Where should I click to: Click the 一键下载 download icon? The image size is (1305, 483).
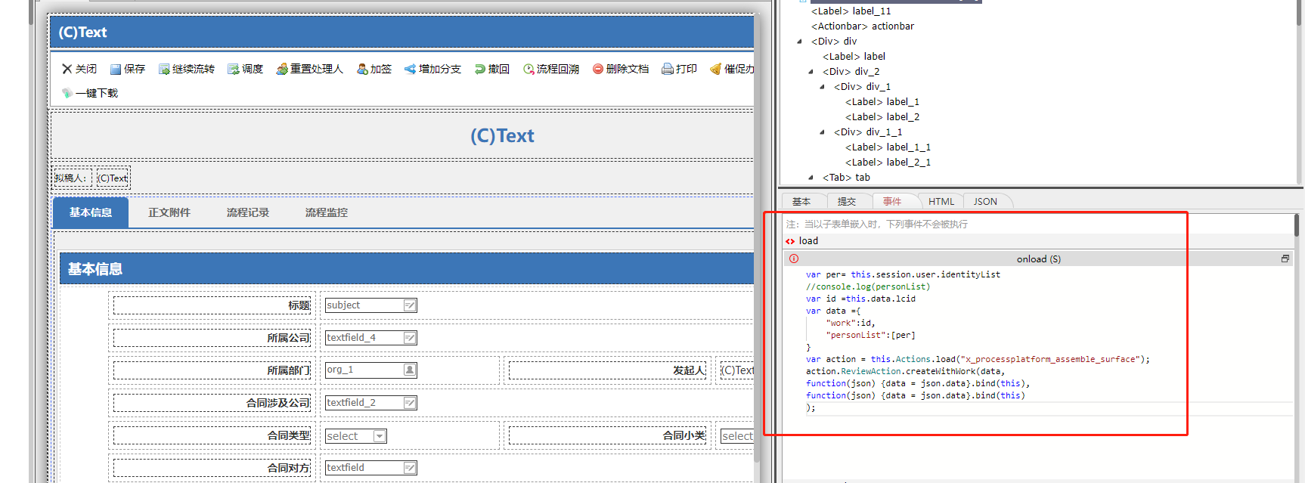pos(67,93)
